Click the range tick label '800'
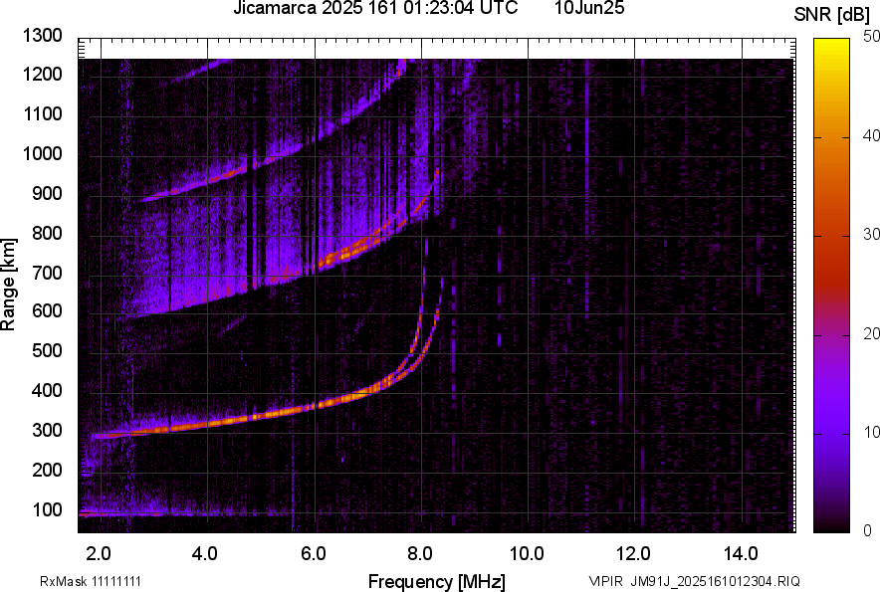The image size is (880, 592). click(47, 233)
